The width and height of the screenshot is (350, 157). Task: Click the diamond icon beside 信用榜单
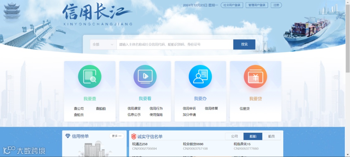pos(68,136)
